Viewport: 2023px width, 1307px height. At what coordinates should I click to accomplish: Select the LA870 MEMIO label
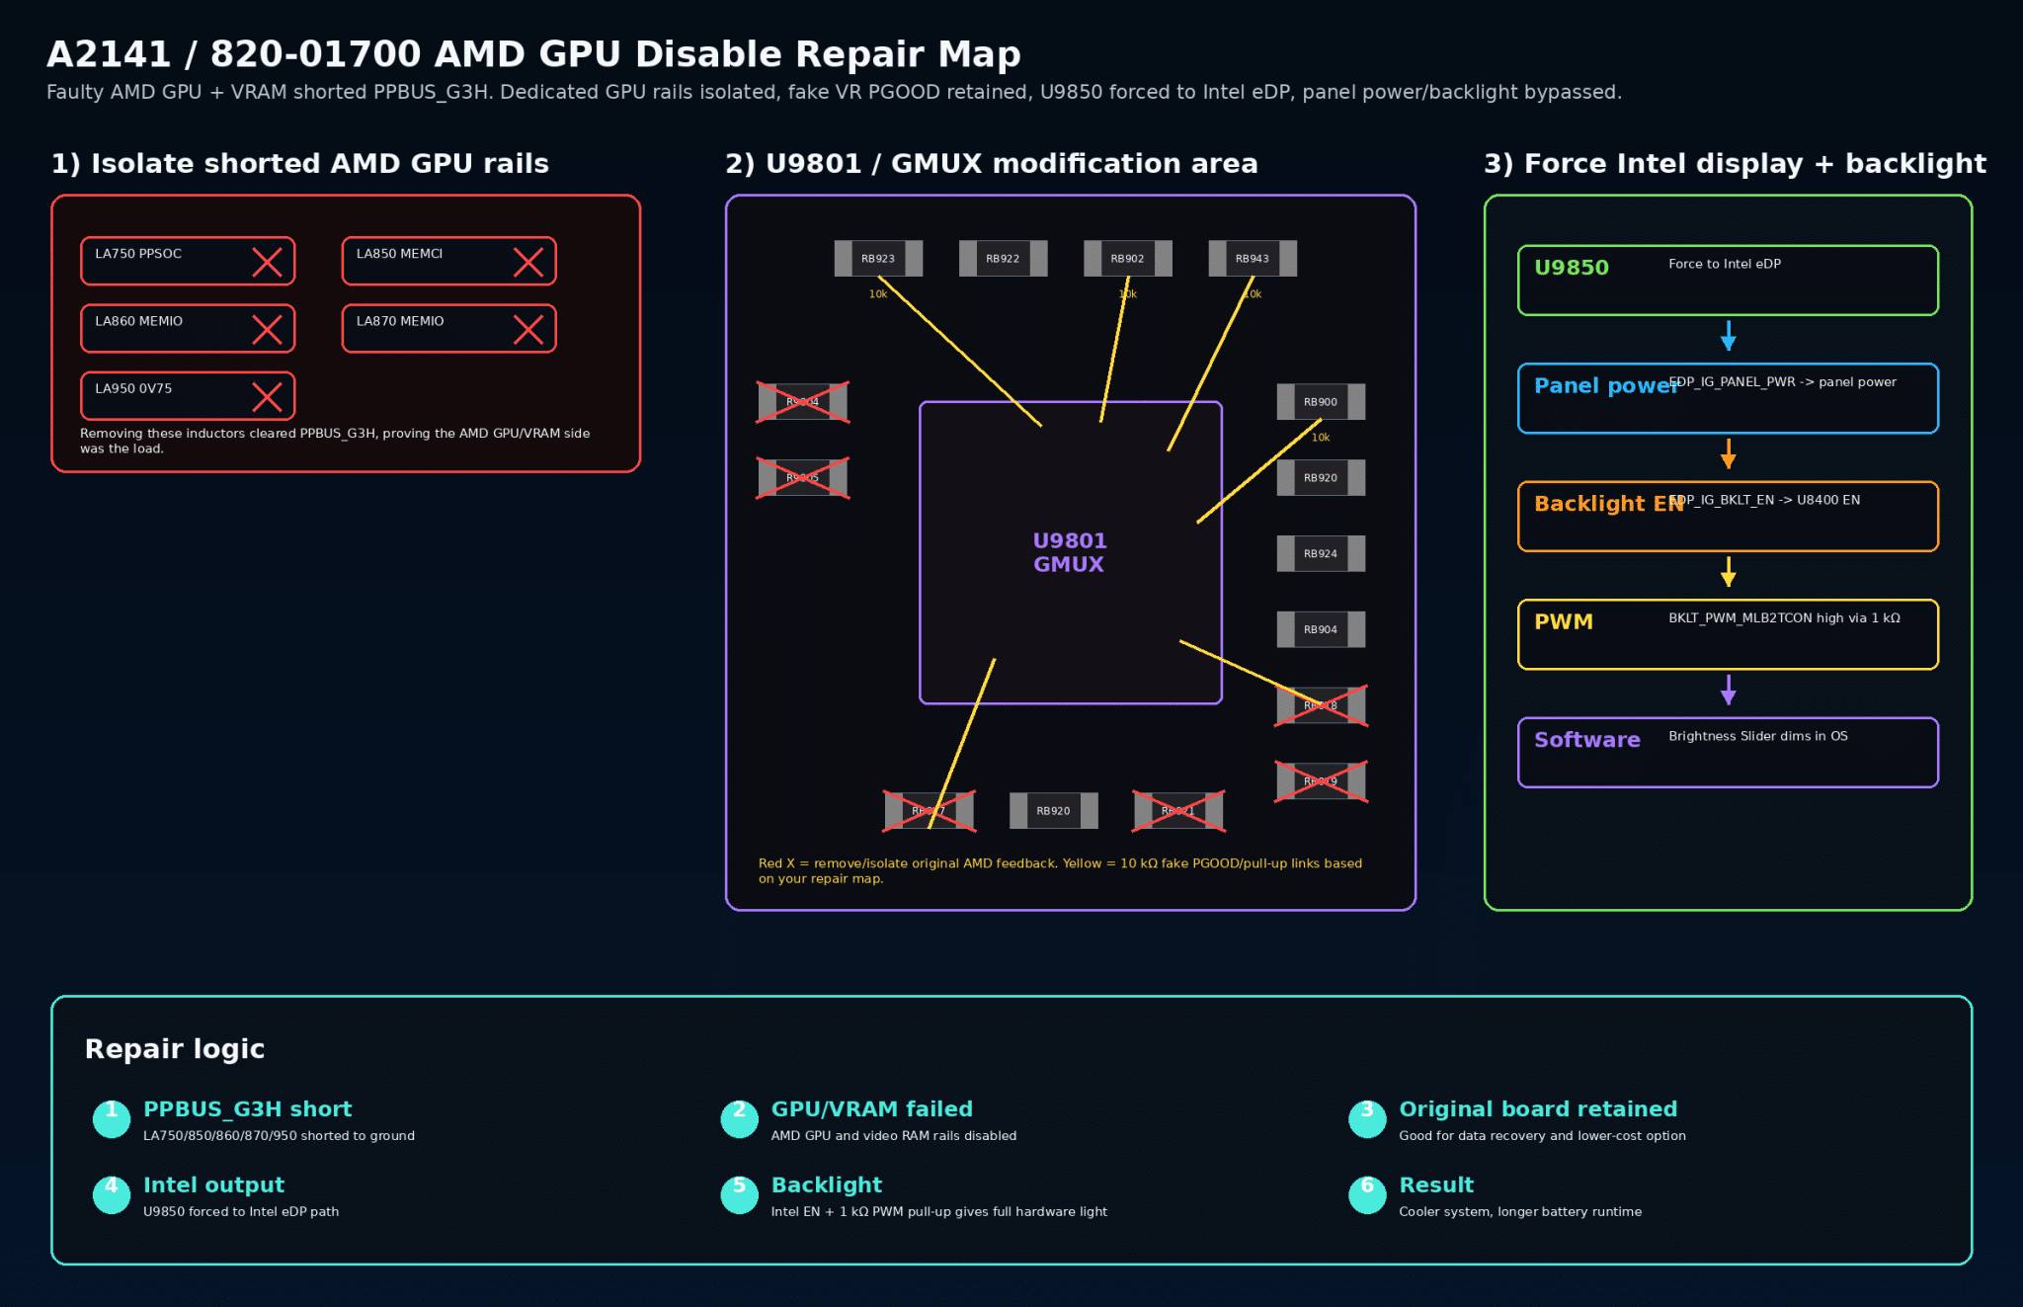400,321
